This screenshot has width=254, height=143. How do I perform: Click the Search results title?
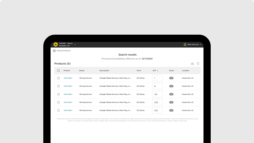(x=127, y=55)
